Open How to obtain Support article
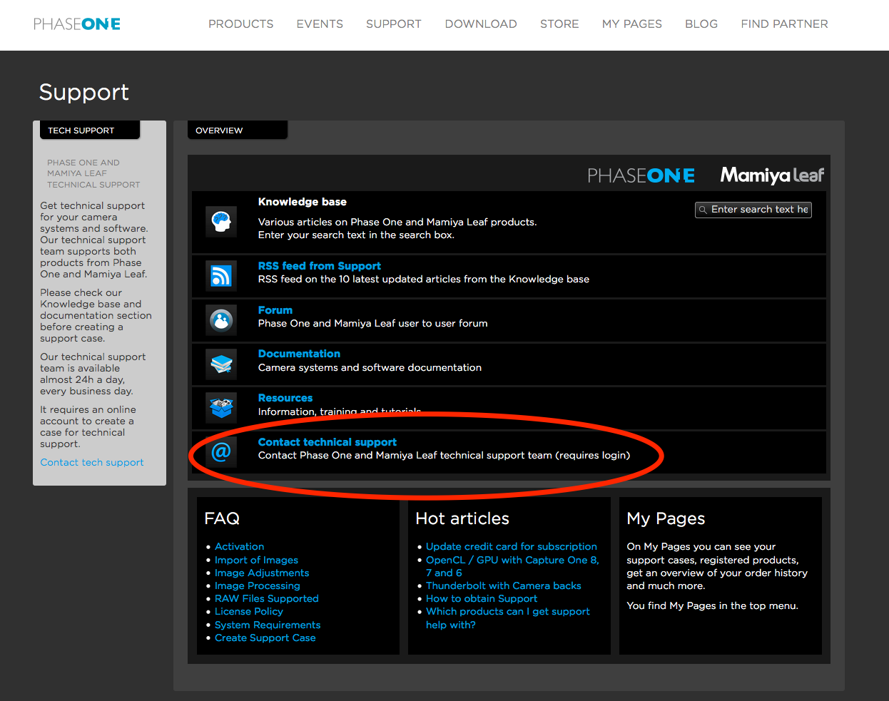The image size is (889, 701). (482, 598)
